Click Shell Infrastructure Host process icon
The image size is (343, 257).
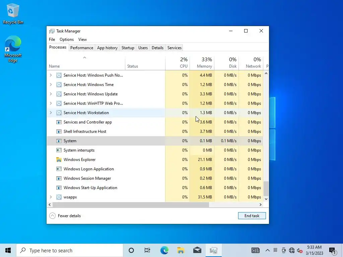pyautogui.click(x=59, y=132)
